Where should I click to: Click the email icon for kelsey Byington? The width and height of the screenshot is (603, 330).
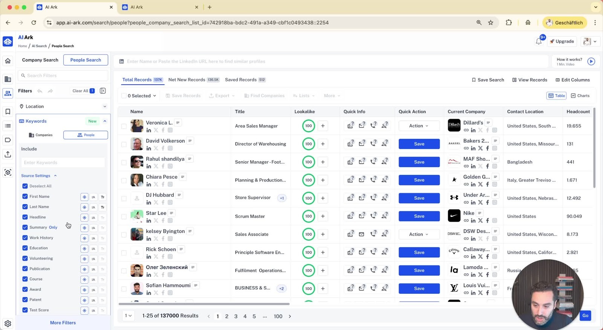pyautogui.click(x=361, y=234)
